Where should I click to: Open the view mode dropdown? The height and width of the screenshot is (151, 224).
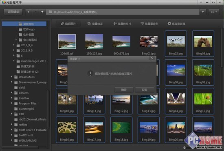click(214, 12)
